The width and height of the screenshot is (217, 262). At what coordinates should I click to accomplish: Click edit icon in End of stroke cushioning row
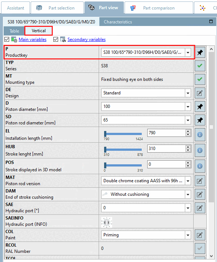tap(200, 194)
